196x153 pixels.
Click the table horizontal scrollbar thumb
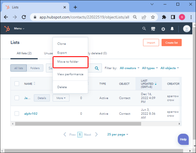(x=78, y=124)
